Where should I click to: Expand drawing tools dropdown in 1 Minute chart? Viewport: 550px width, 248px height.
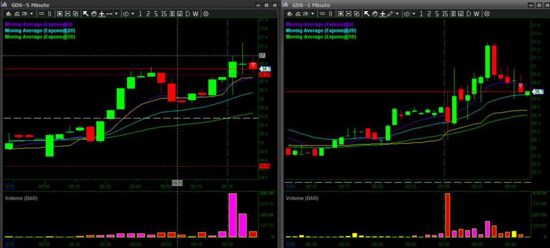398,13
